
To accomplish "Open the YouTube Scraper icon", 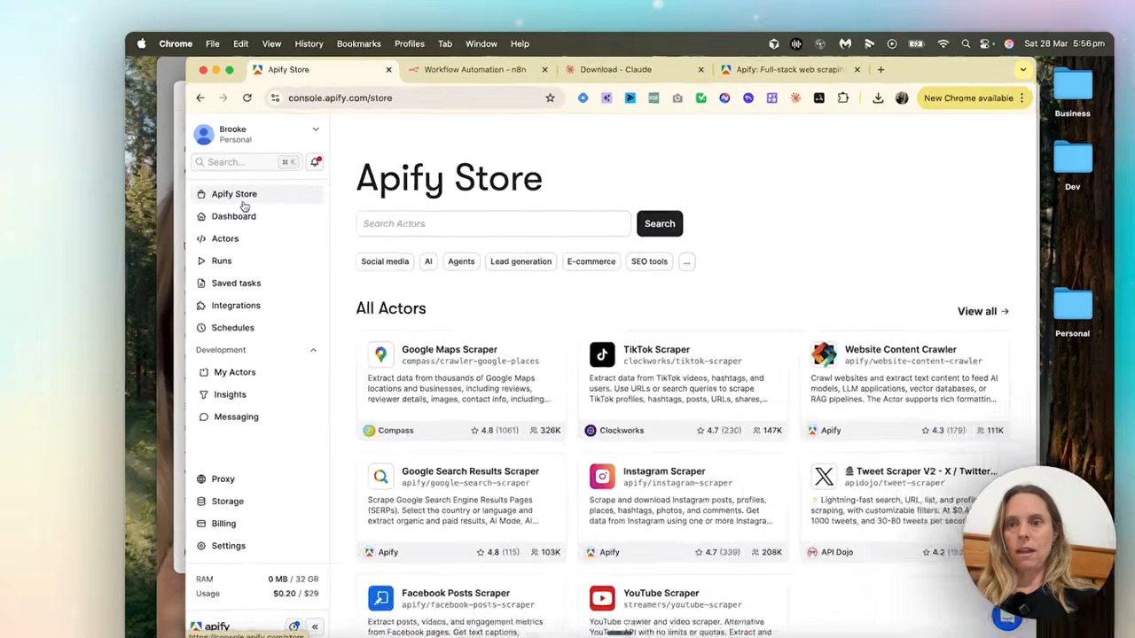I will [602, 598].
